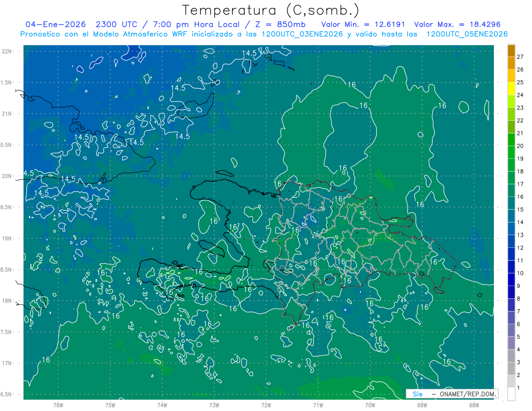Click the "21N" latitude axis label

click(x=8, y=114)
